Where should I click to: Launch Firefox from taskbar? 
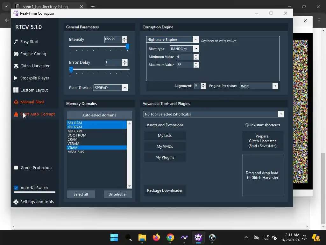[x=156, y=237]
